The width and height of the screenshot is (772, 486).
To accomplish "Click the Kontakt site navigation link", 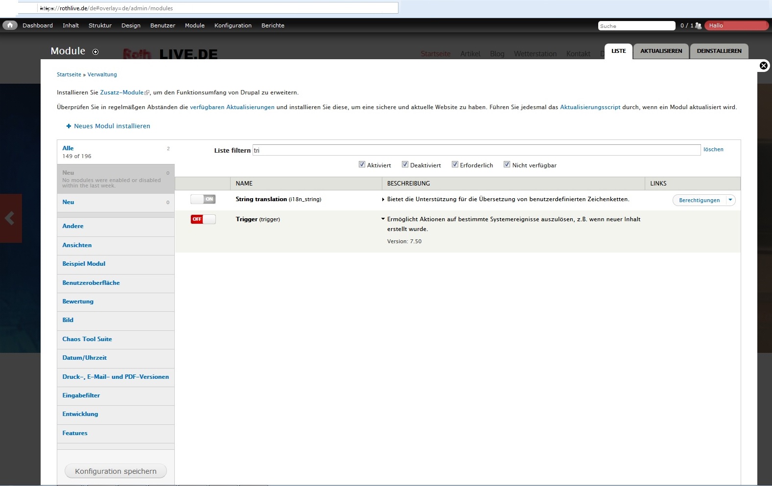I will 578,54.
